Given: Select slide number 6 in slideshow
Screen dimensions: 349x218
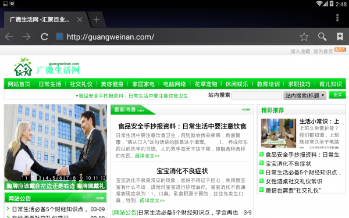Looking at the screenshot, I should [60, 178].
